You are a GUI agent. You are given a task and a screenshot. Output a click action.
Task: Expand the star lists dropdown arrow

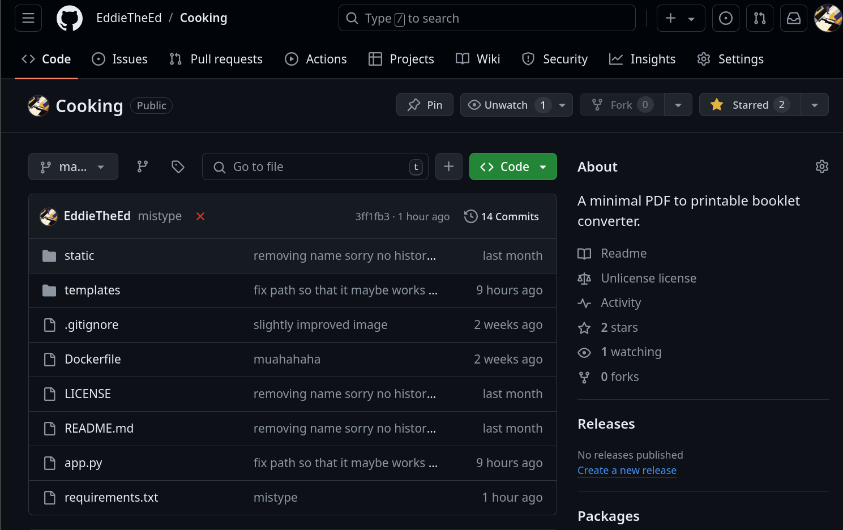(x=815, y=105)
